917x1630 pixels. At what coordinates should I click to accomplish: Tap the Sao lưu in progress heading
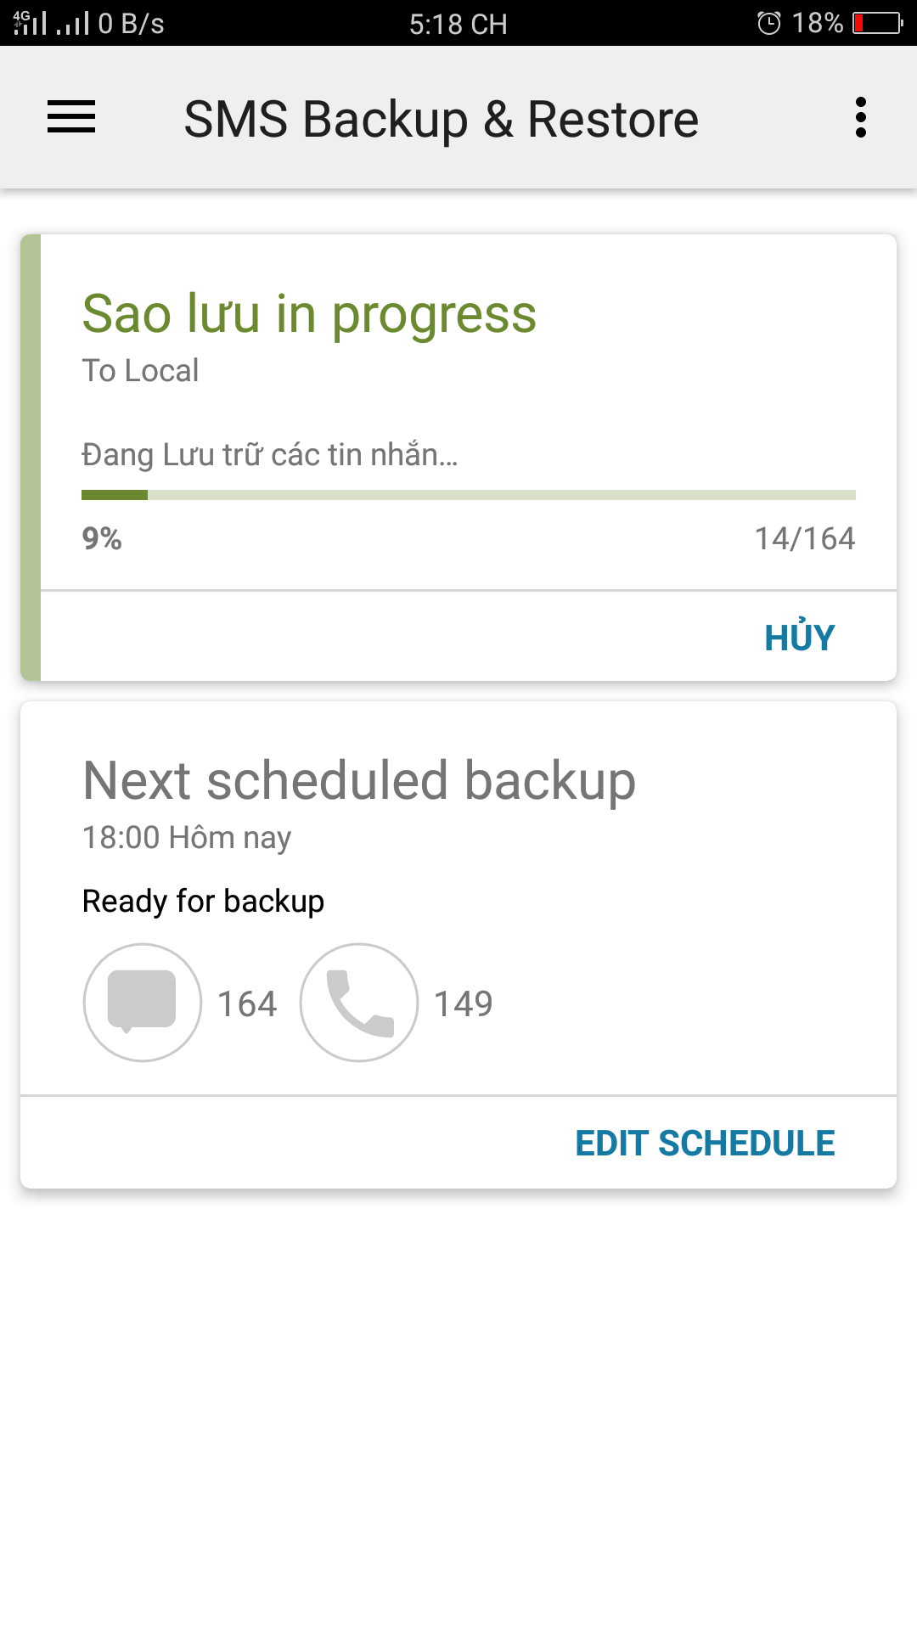(x=309, y=314)
